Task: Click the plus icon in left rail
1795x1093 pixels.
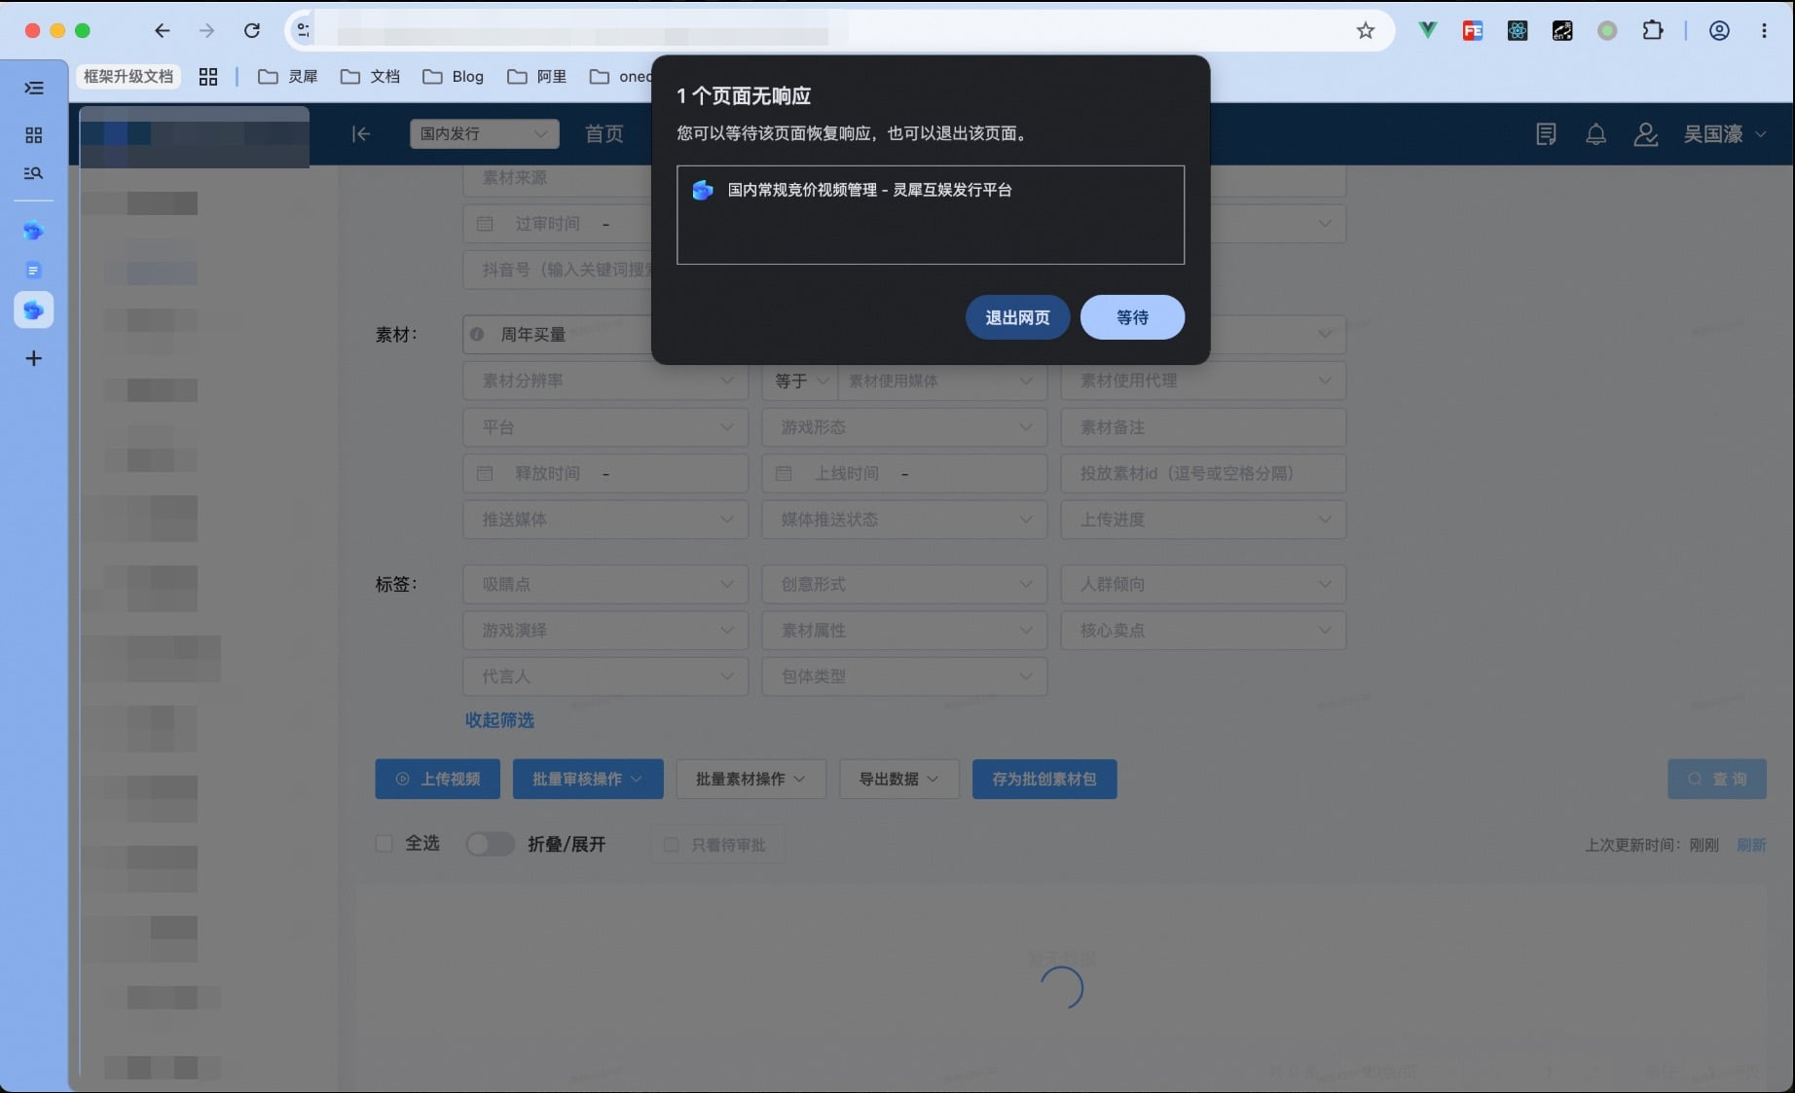Action: [x=34, y=359]
